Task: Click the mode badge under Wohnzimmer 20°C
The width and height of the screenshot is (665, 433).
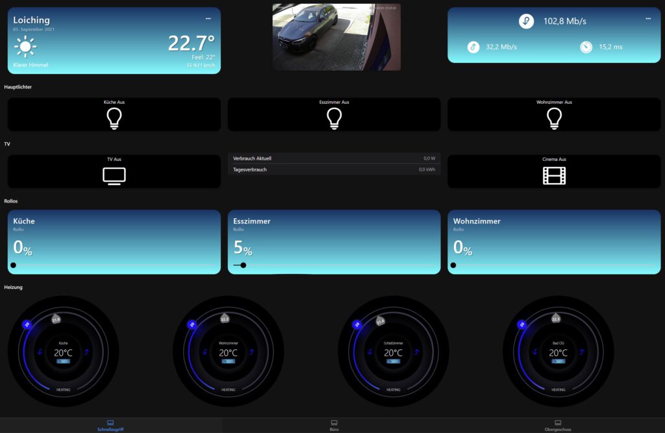Action: (228, 362)
